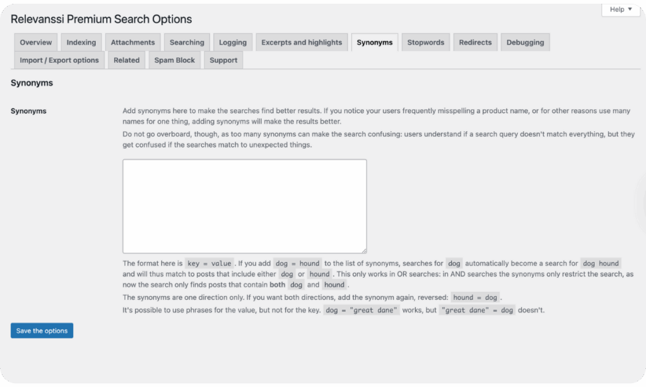The height and width of the screenshot is (387, 646).
Task: Click the 'key = value' code example
Action: click(x=209, y=263)
